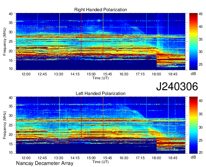The image size is (206, 167).
Task: Click the right-handed spectrogram plot area
Action: tap(101, 41)
